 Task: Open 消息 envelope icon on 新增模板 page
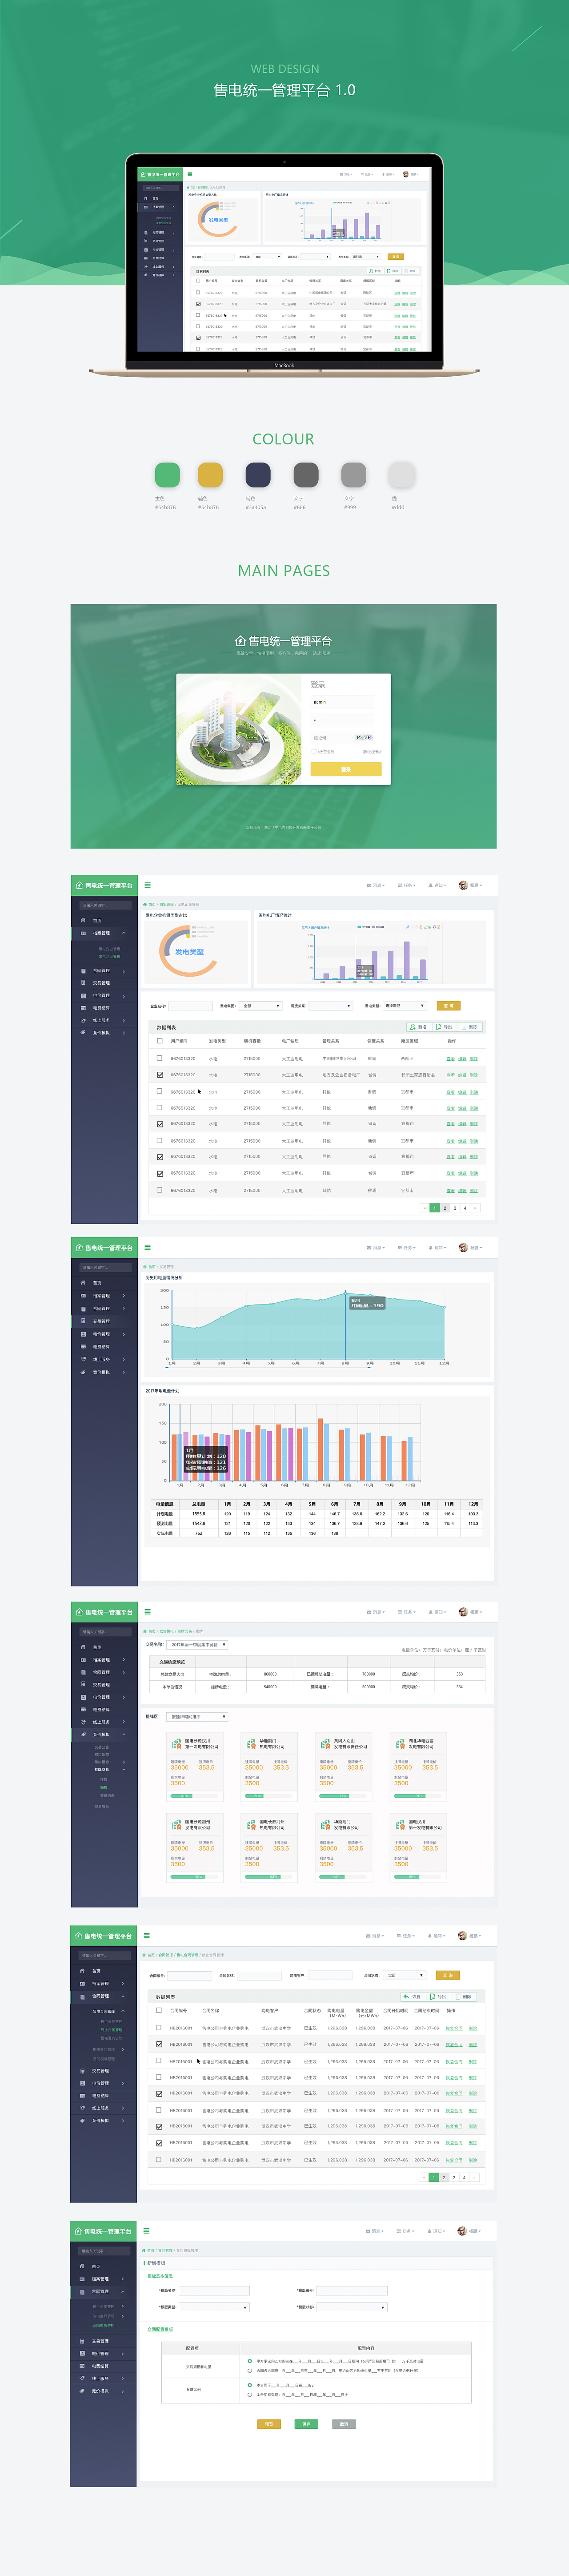tap(369, 2231)
